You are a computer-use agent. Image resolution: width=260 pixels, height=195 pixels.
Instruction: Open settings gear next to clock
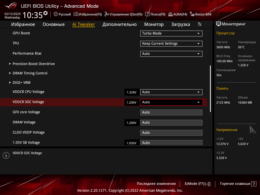pyautogui.click(x=45, y=13)
